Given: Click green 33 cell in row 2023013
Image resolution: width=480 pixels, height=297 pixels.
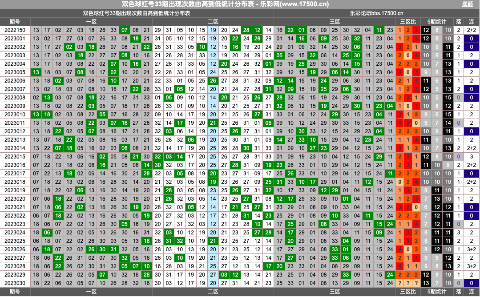Looking at the screenshot, I should [x=302, y=140].
